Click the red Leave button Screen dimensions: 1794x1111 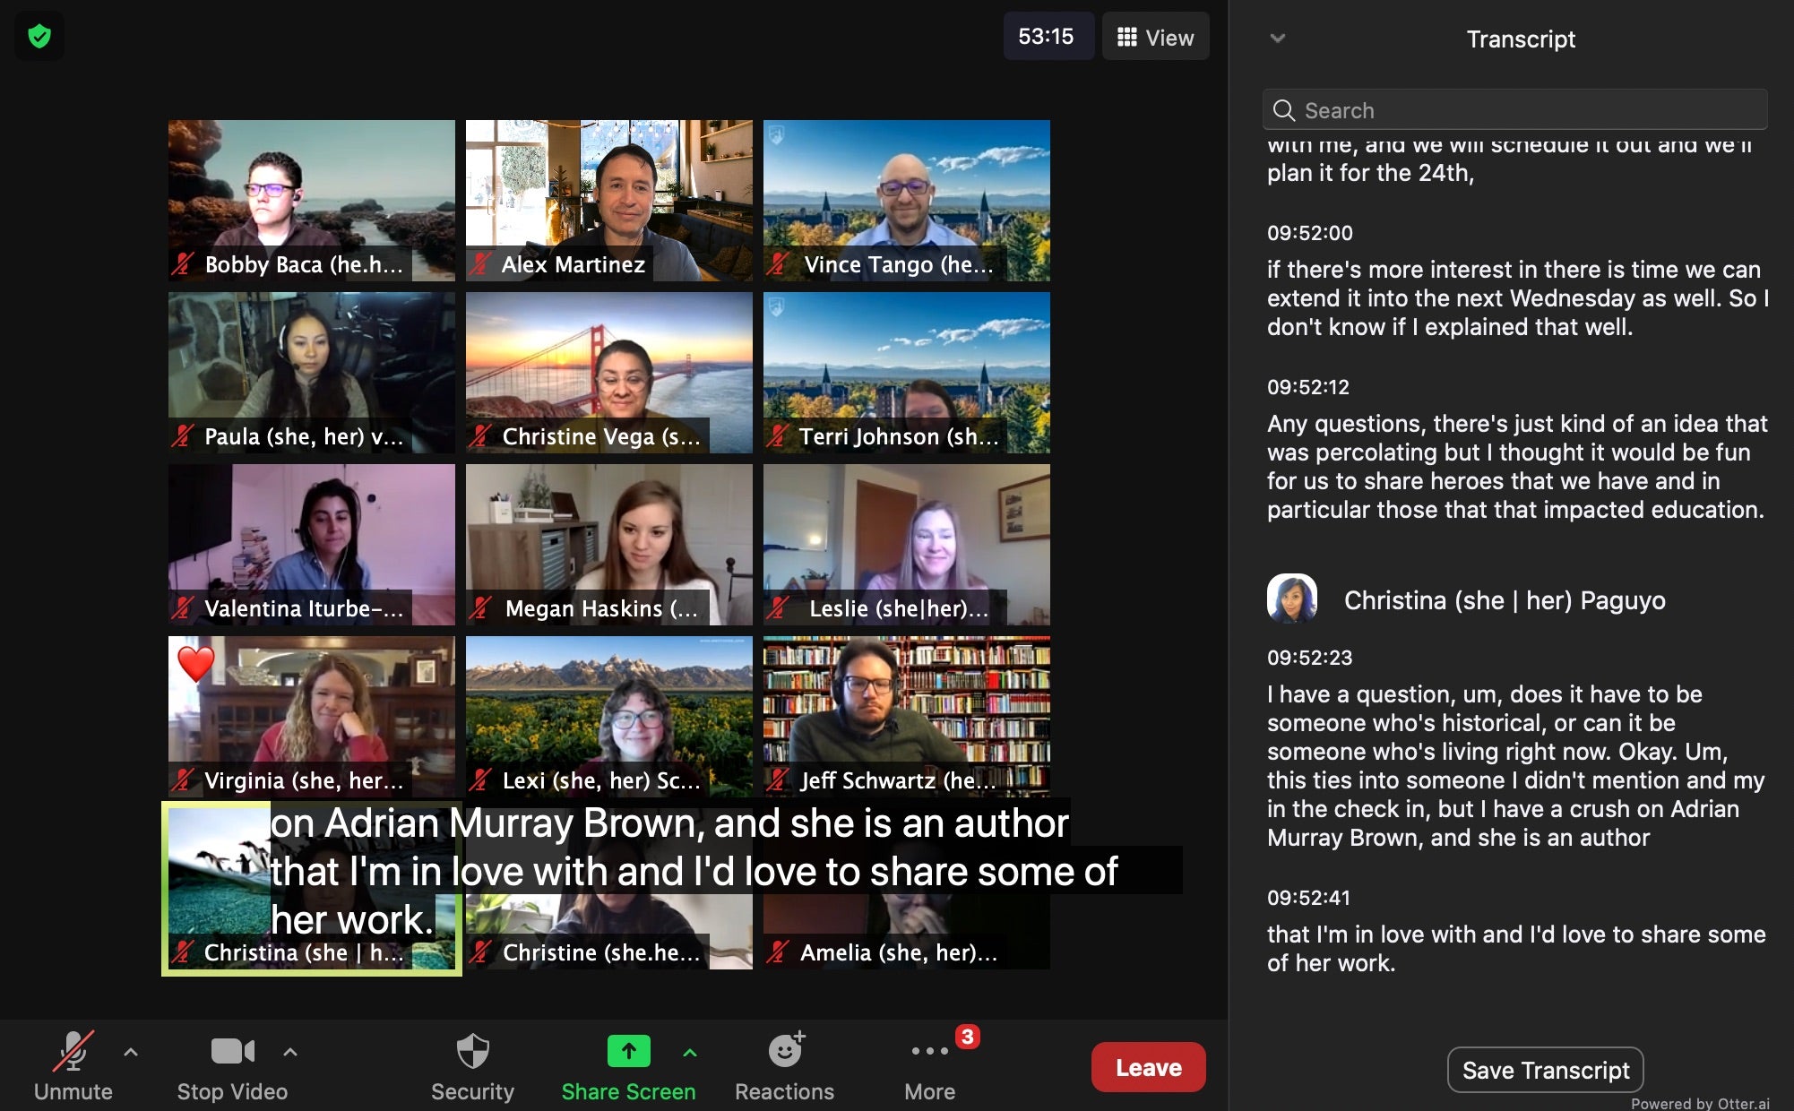[x=1148, y=1067]
